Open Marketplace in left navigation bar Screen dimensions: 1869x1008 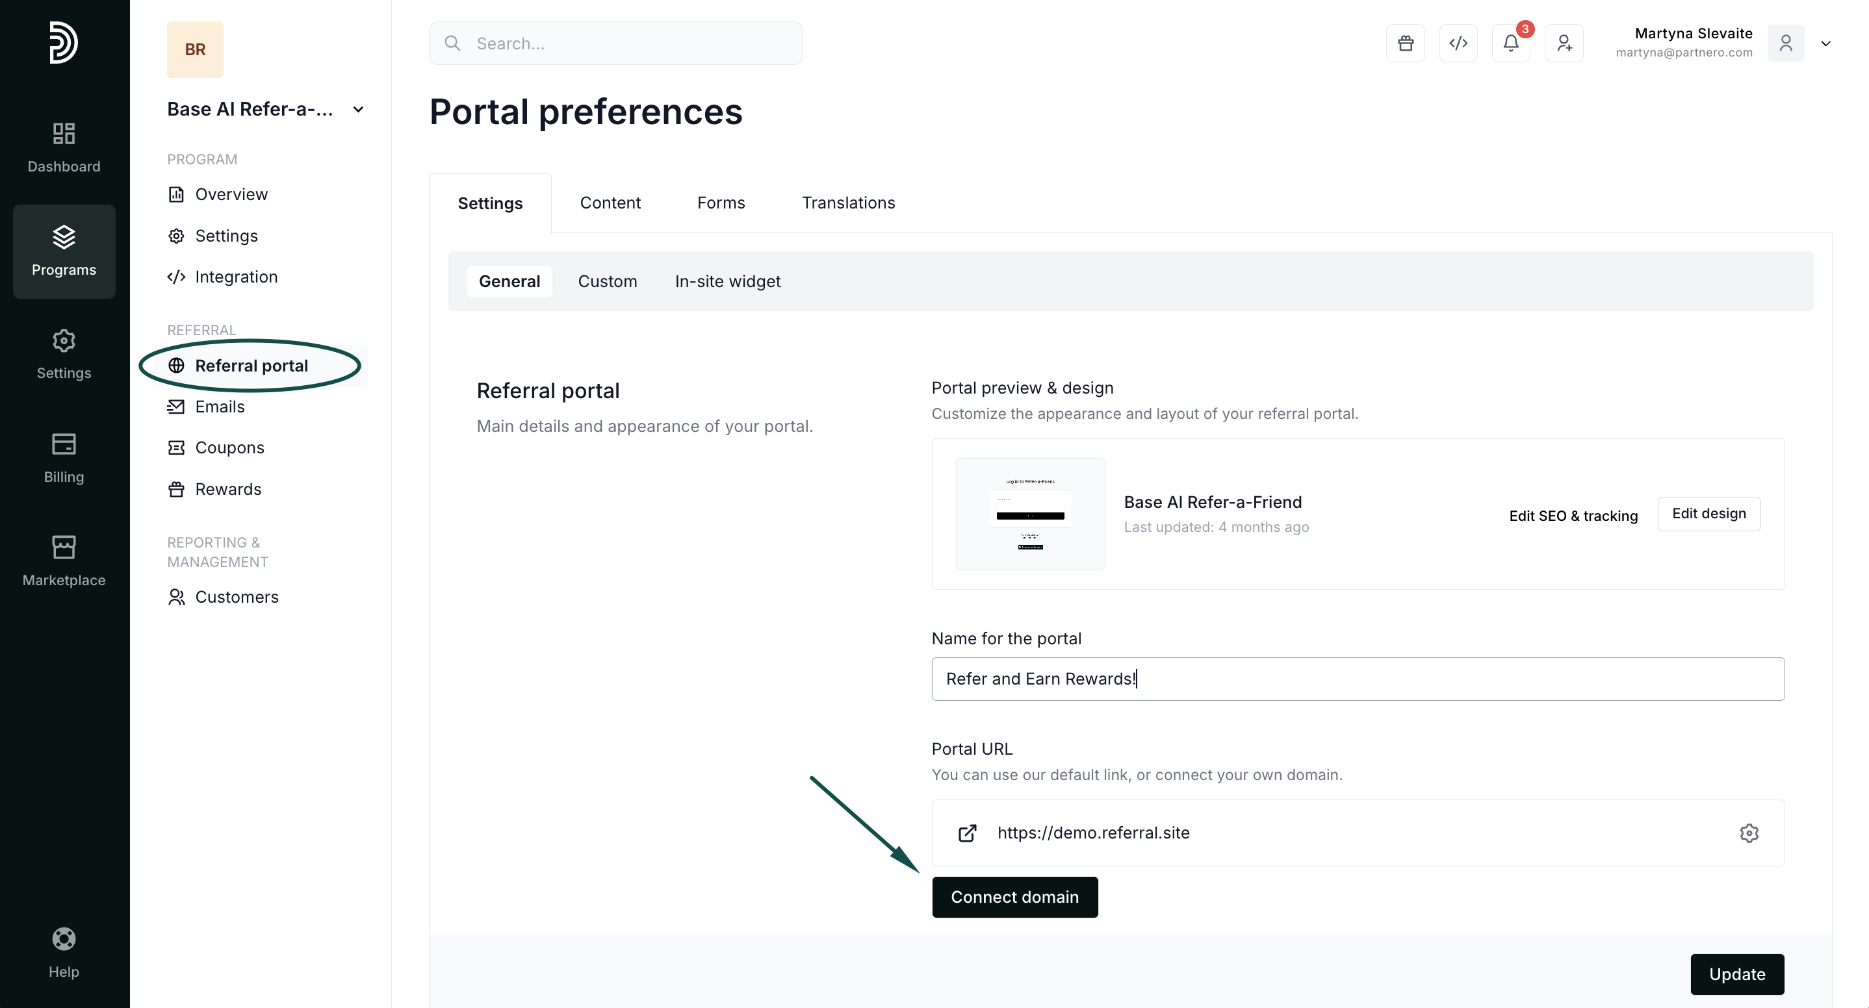coord(64,561)
